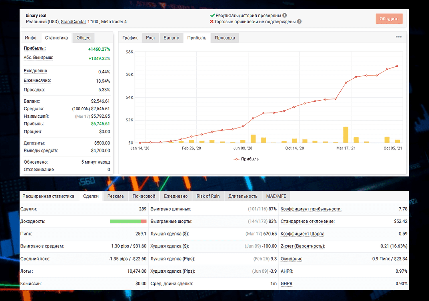Click the Абс. Выигрыш label
Image resolution: width=429 pixels, height=301 pixels.
click(x=38, y=58)
